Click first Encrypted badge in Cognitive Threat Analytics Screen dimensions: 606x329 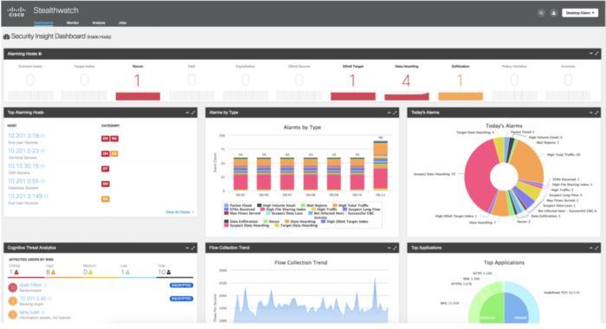click(x=181, y=286)
